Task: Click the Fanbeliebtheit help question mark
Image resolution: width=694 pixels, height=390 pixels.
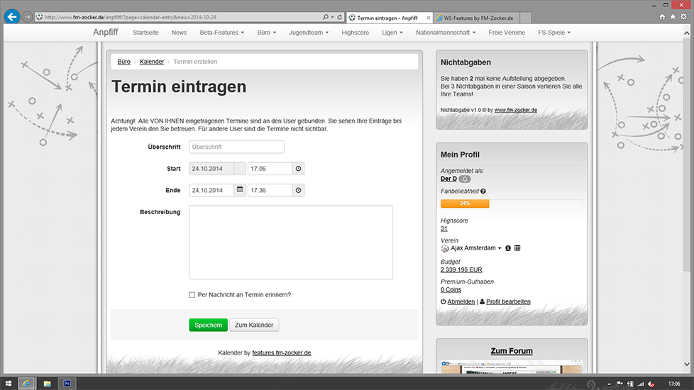Action: click(x=483, y=191)
